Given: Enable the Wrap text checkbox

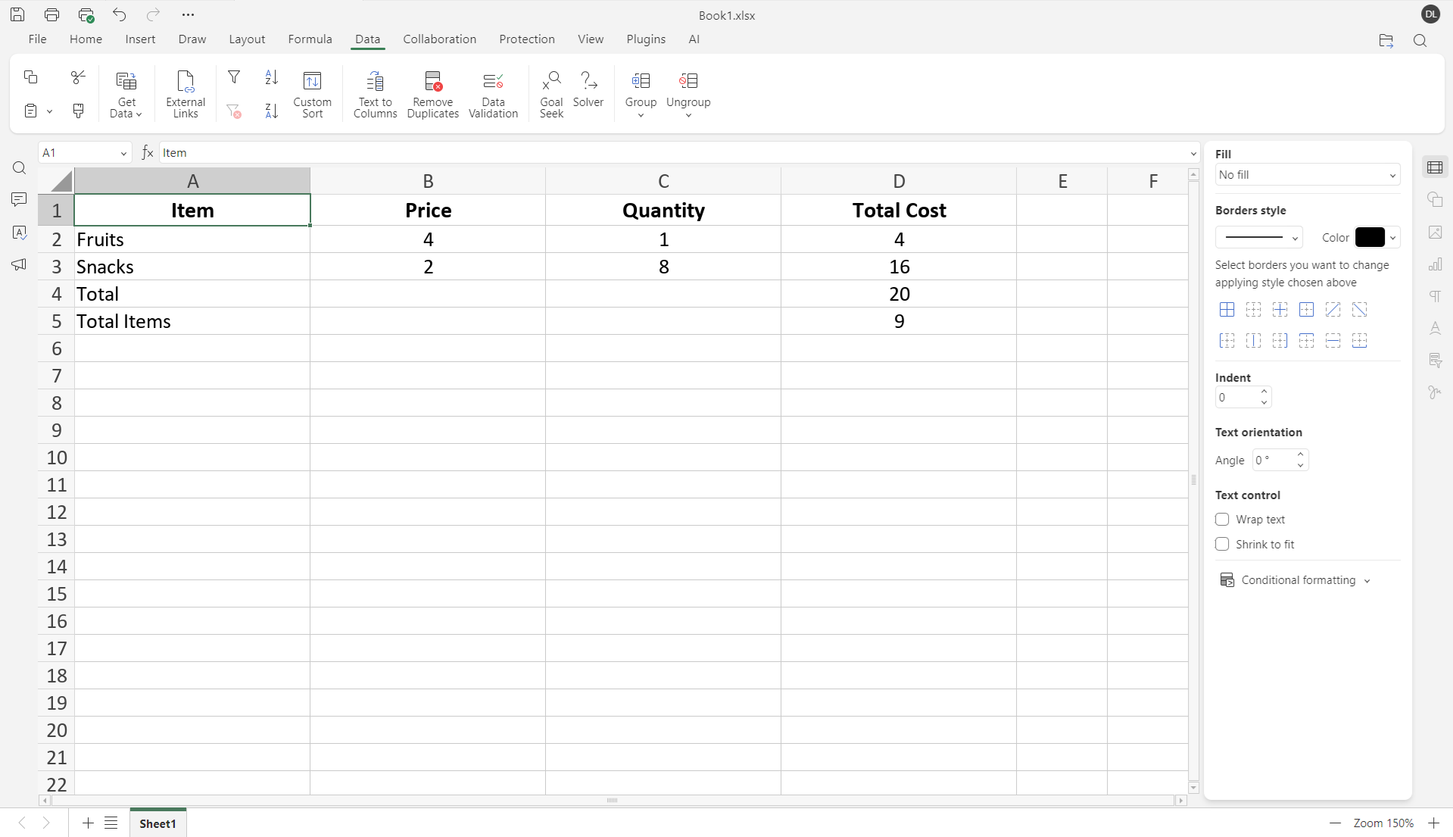Looking at the screenshot, I should tap(1222, 520).
